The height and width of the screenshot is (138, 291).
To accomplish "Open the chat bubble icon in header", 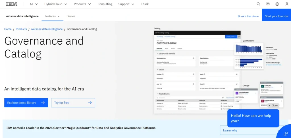I will click(x=268, y=4).
